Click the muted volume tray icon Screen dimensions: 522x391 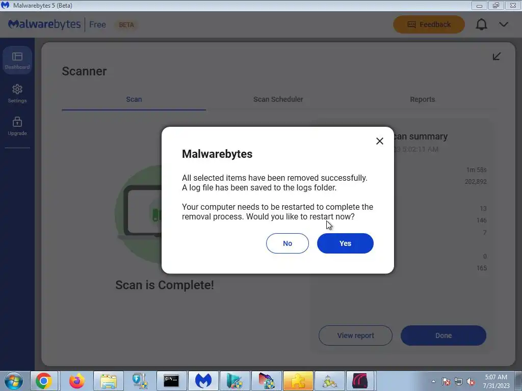[x=471, y=382]
